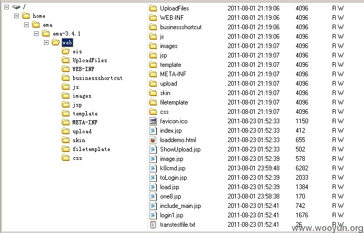
Task: Click businessshortcut folder icon in file list
Action: point(153,27)
